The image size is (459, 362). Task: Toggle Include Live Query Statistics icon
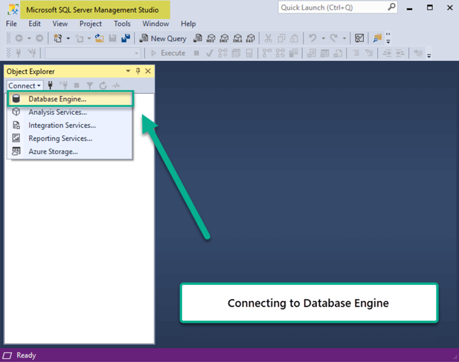coord(280,53)
